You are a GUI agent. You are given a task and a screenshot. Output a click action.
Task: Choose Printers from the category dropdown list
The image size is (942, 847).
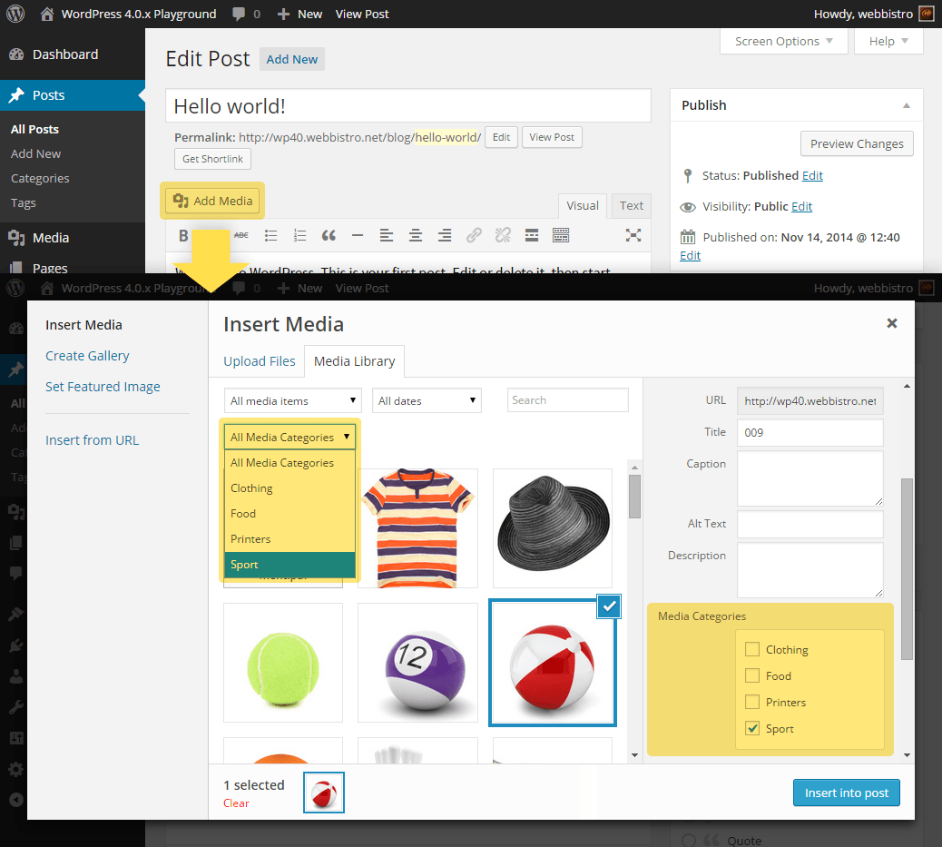pyautogui.click(x=250, y=539)
